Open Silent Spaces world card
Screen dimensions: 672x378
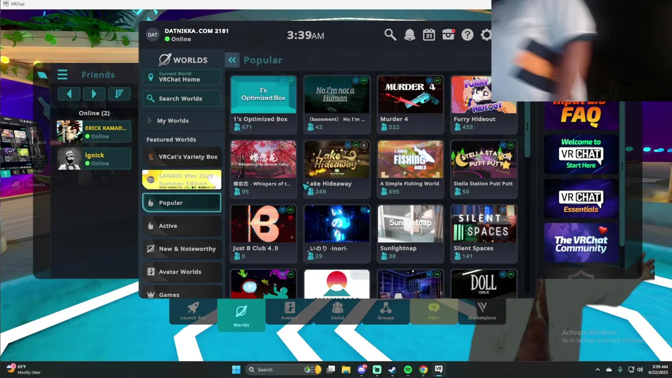click(484, 233)
